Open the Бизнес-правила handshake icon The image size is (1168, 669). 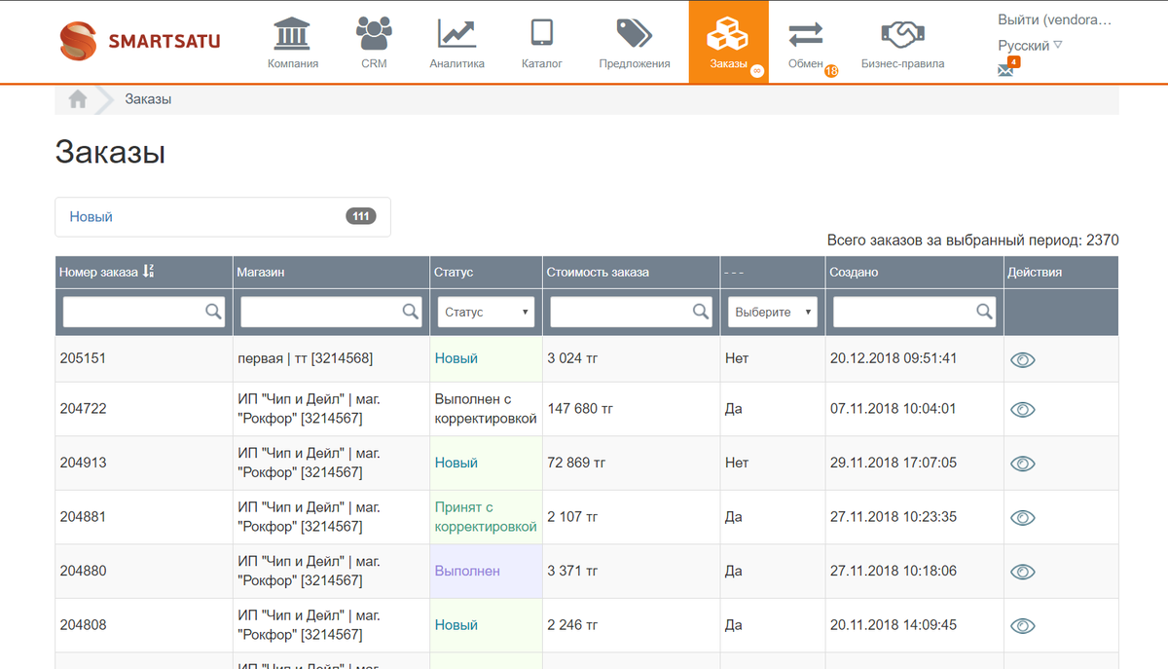click(x=902, y=34)
